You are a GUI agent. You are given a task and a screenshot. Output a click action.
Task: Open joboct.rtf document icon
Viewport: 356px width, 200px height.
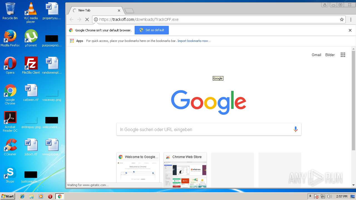31,147
